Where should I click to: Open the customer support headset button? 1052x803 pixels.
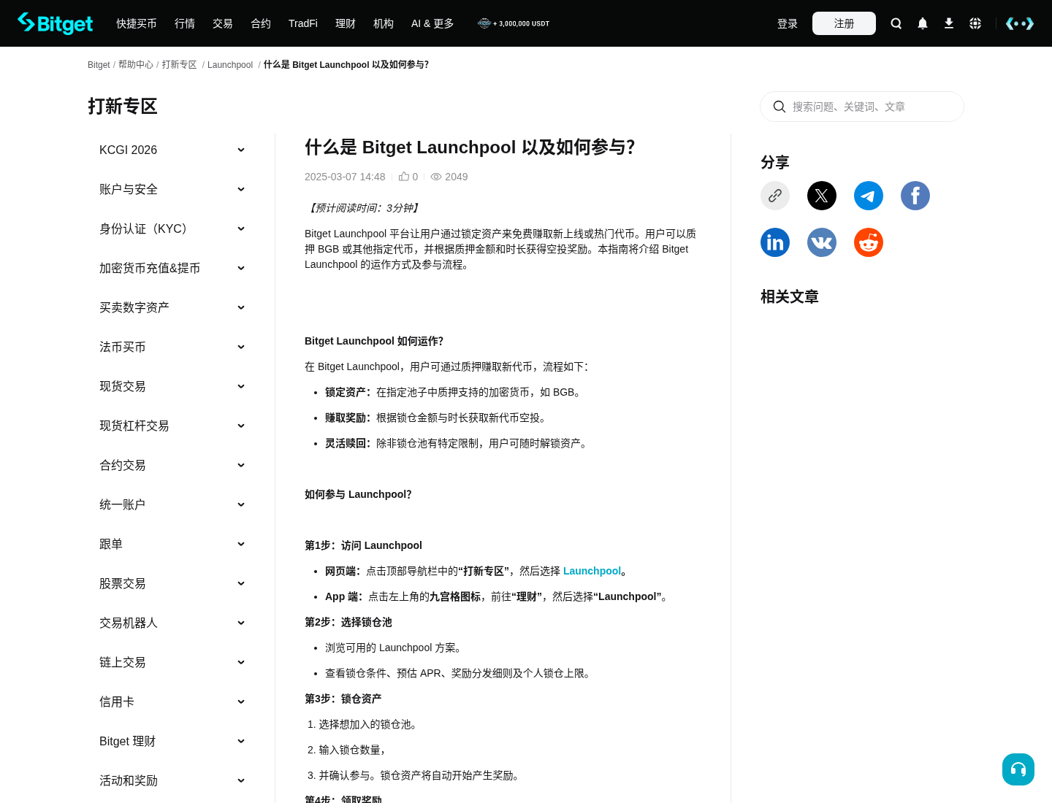(x=1018, y=769)
